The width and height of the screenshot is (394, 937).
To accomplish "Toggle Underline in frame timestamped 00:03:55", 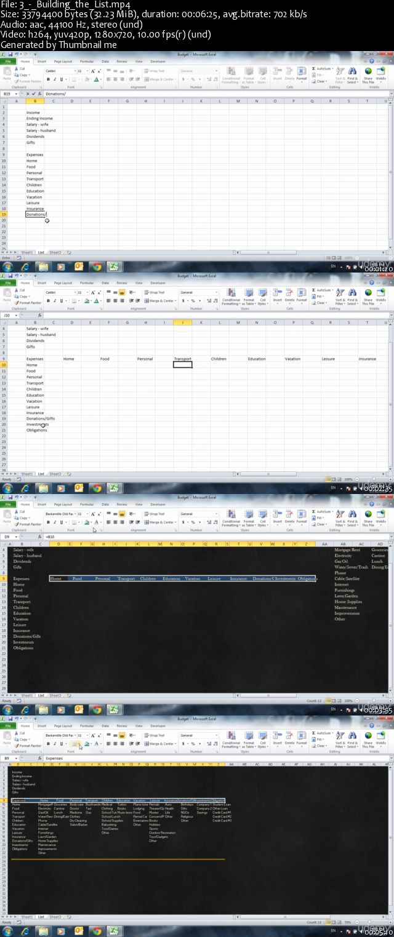I will click(61, 522).
